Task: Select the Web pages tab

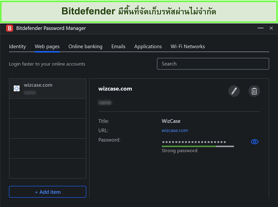Action: 47,47
